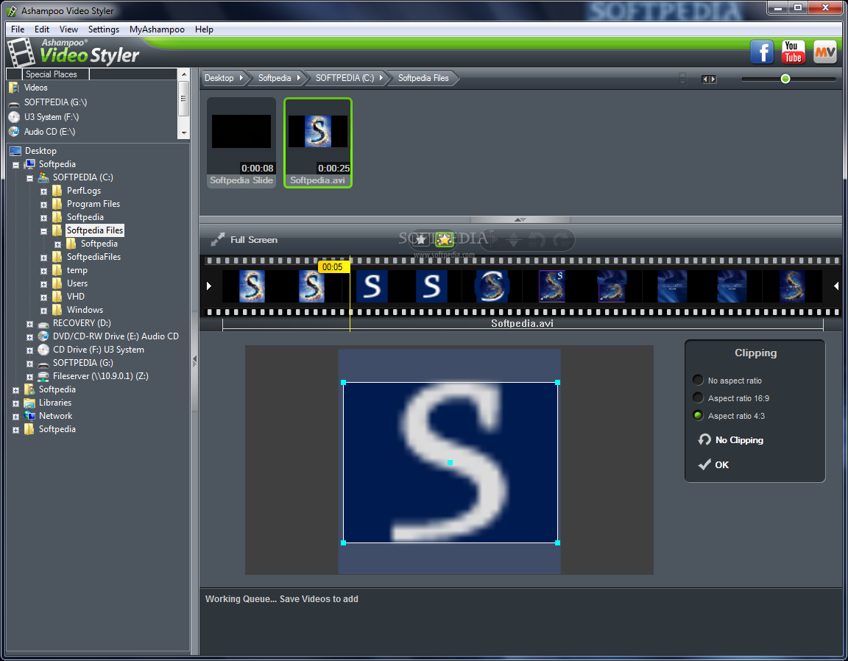Open the Facebook share icon
The width and height of the screenshot is (848, 661).
tap(761, 52)
